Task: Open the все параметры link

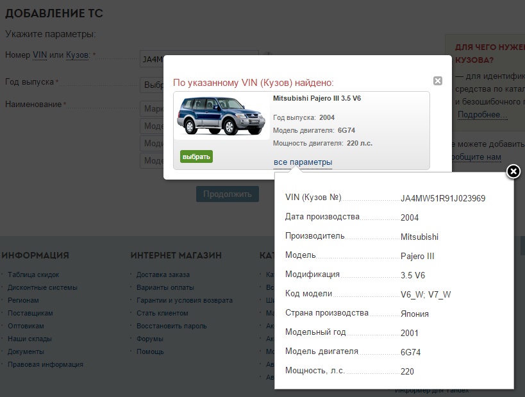Action: click(x=303, y=162)
